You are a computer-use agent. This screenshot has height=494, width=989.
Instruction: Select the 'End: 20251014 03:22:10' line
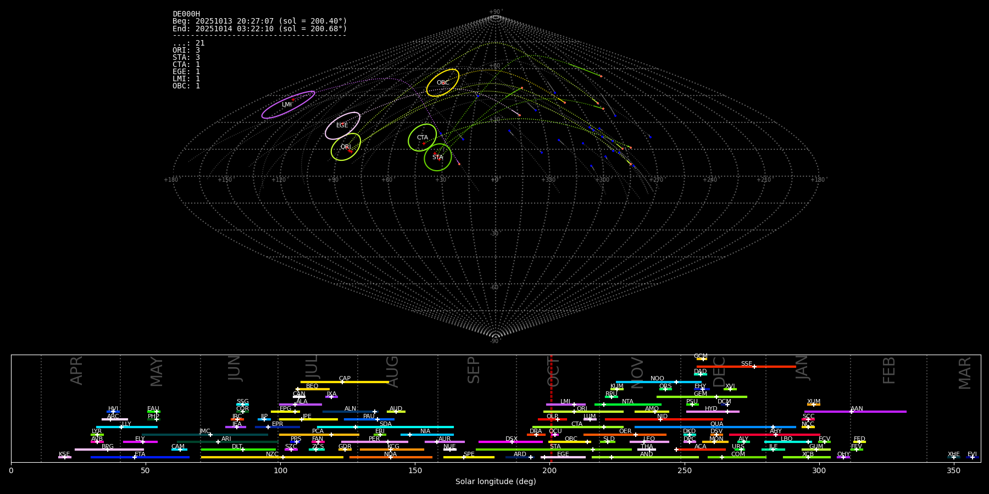tap(260, 29)
